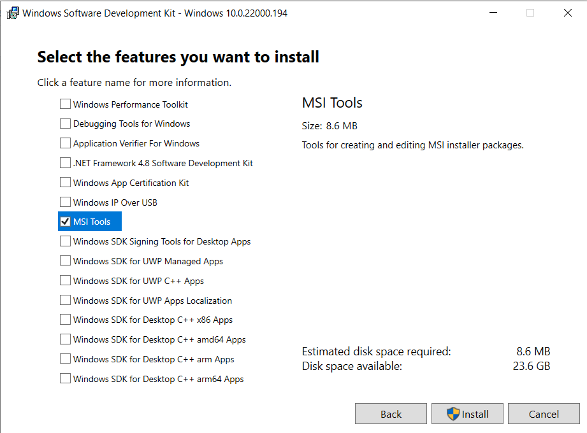Check Debugging Tools for Windows

coord(65,124)
